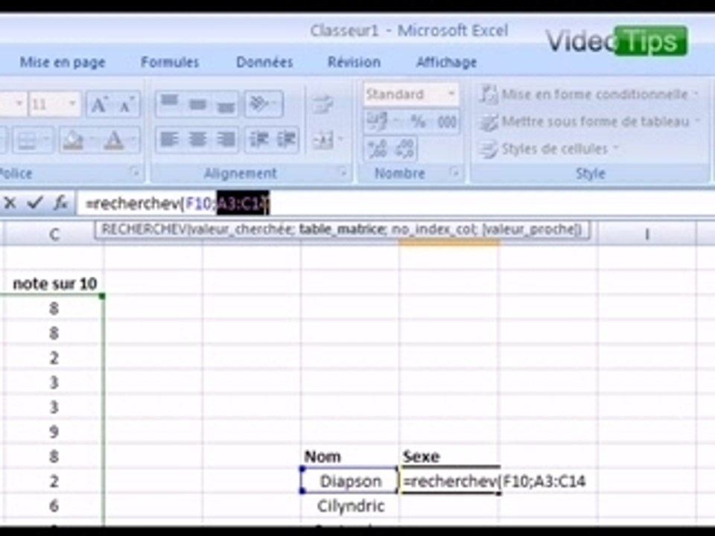Image resolution: width=715 pixels, height=536 pixels.
Task: Select the Nom header cell
Action: [x=350, y=456]
